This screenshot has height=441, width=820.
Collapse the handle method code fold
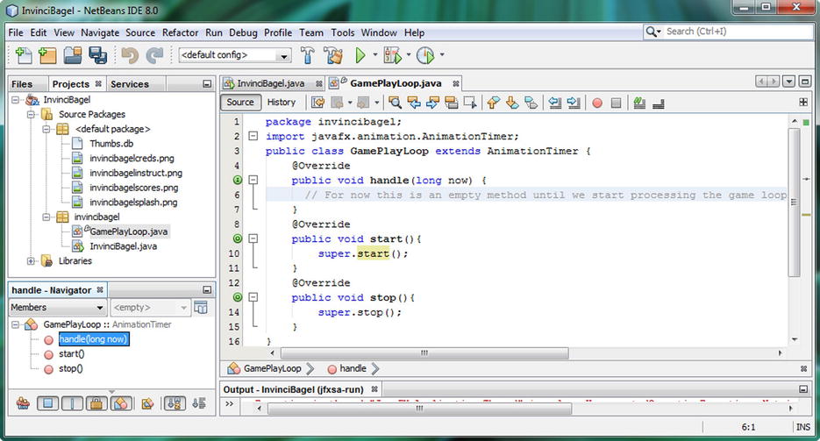pos(253,180)
